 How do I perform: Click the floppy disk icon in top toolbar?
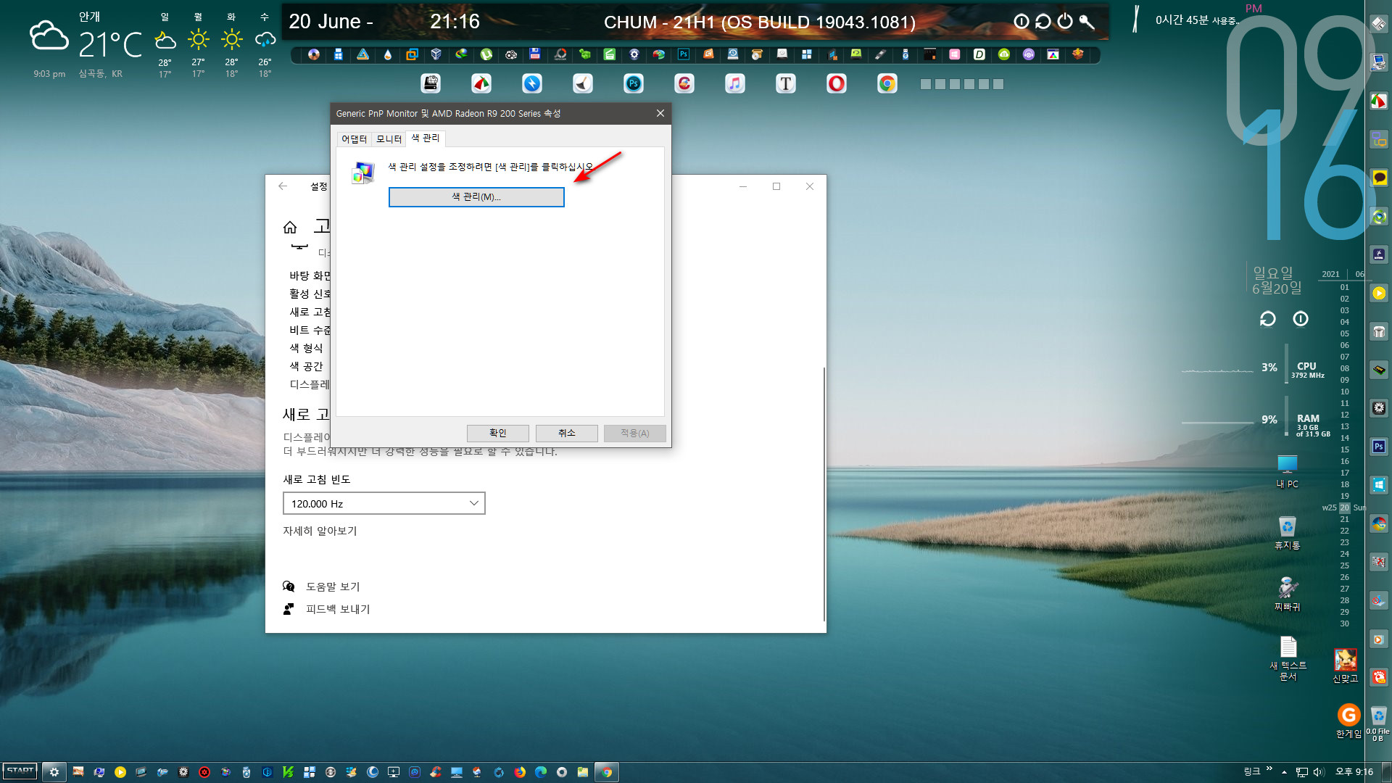[535, 54]
